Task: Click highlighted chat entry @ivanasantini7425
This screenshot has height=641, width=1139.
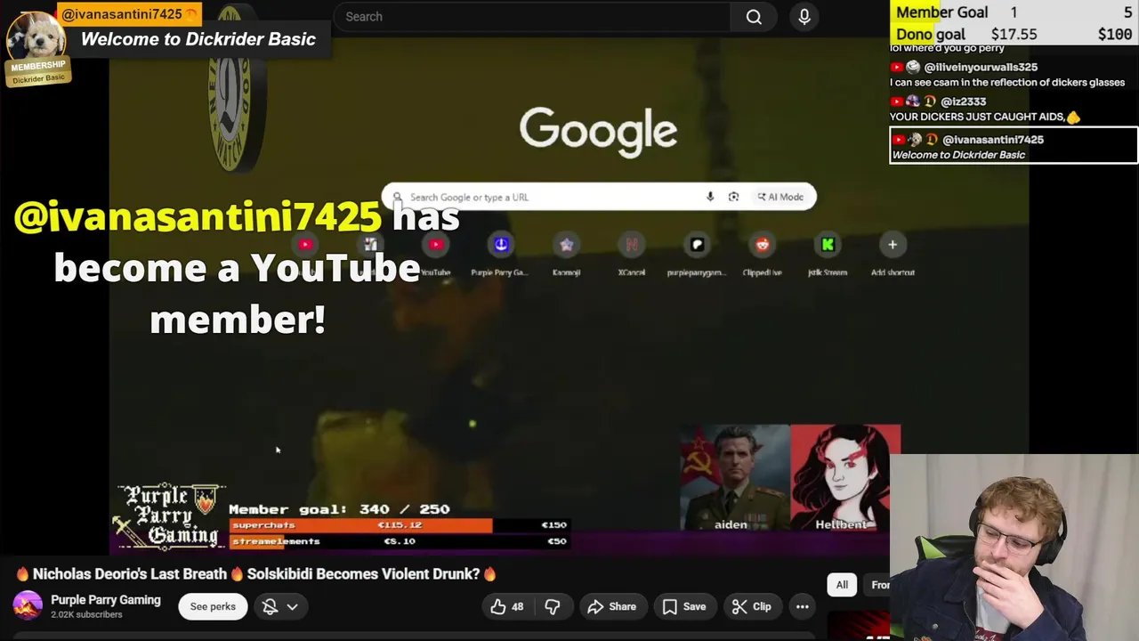Action: (x=1014, y=146)
